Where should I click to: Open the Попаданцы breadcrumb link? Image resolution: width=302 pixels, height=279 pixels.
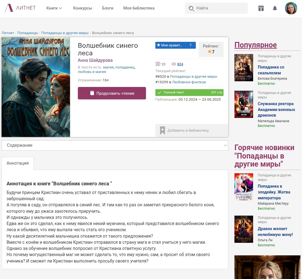(x=27, y=33)
